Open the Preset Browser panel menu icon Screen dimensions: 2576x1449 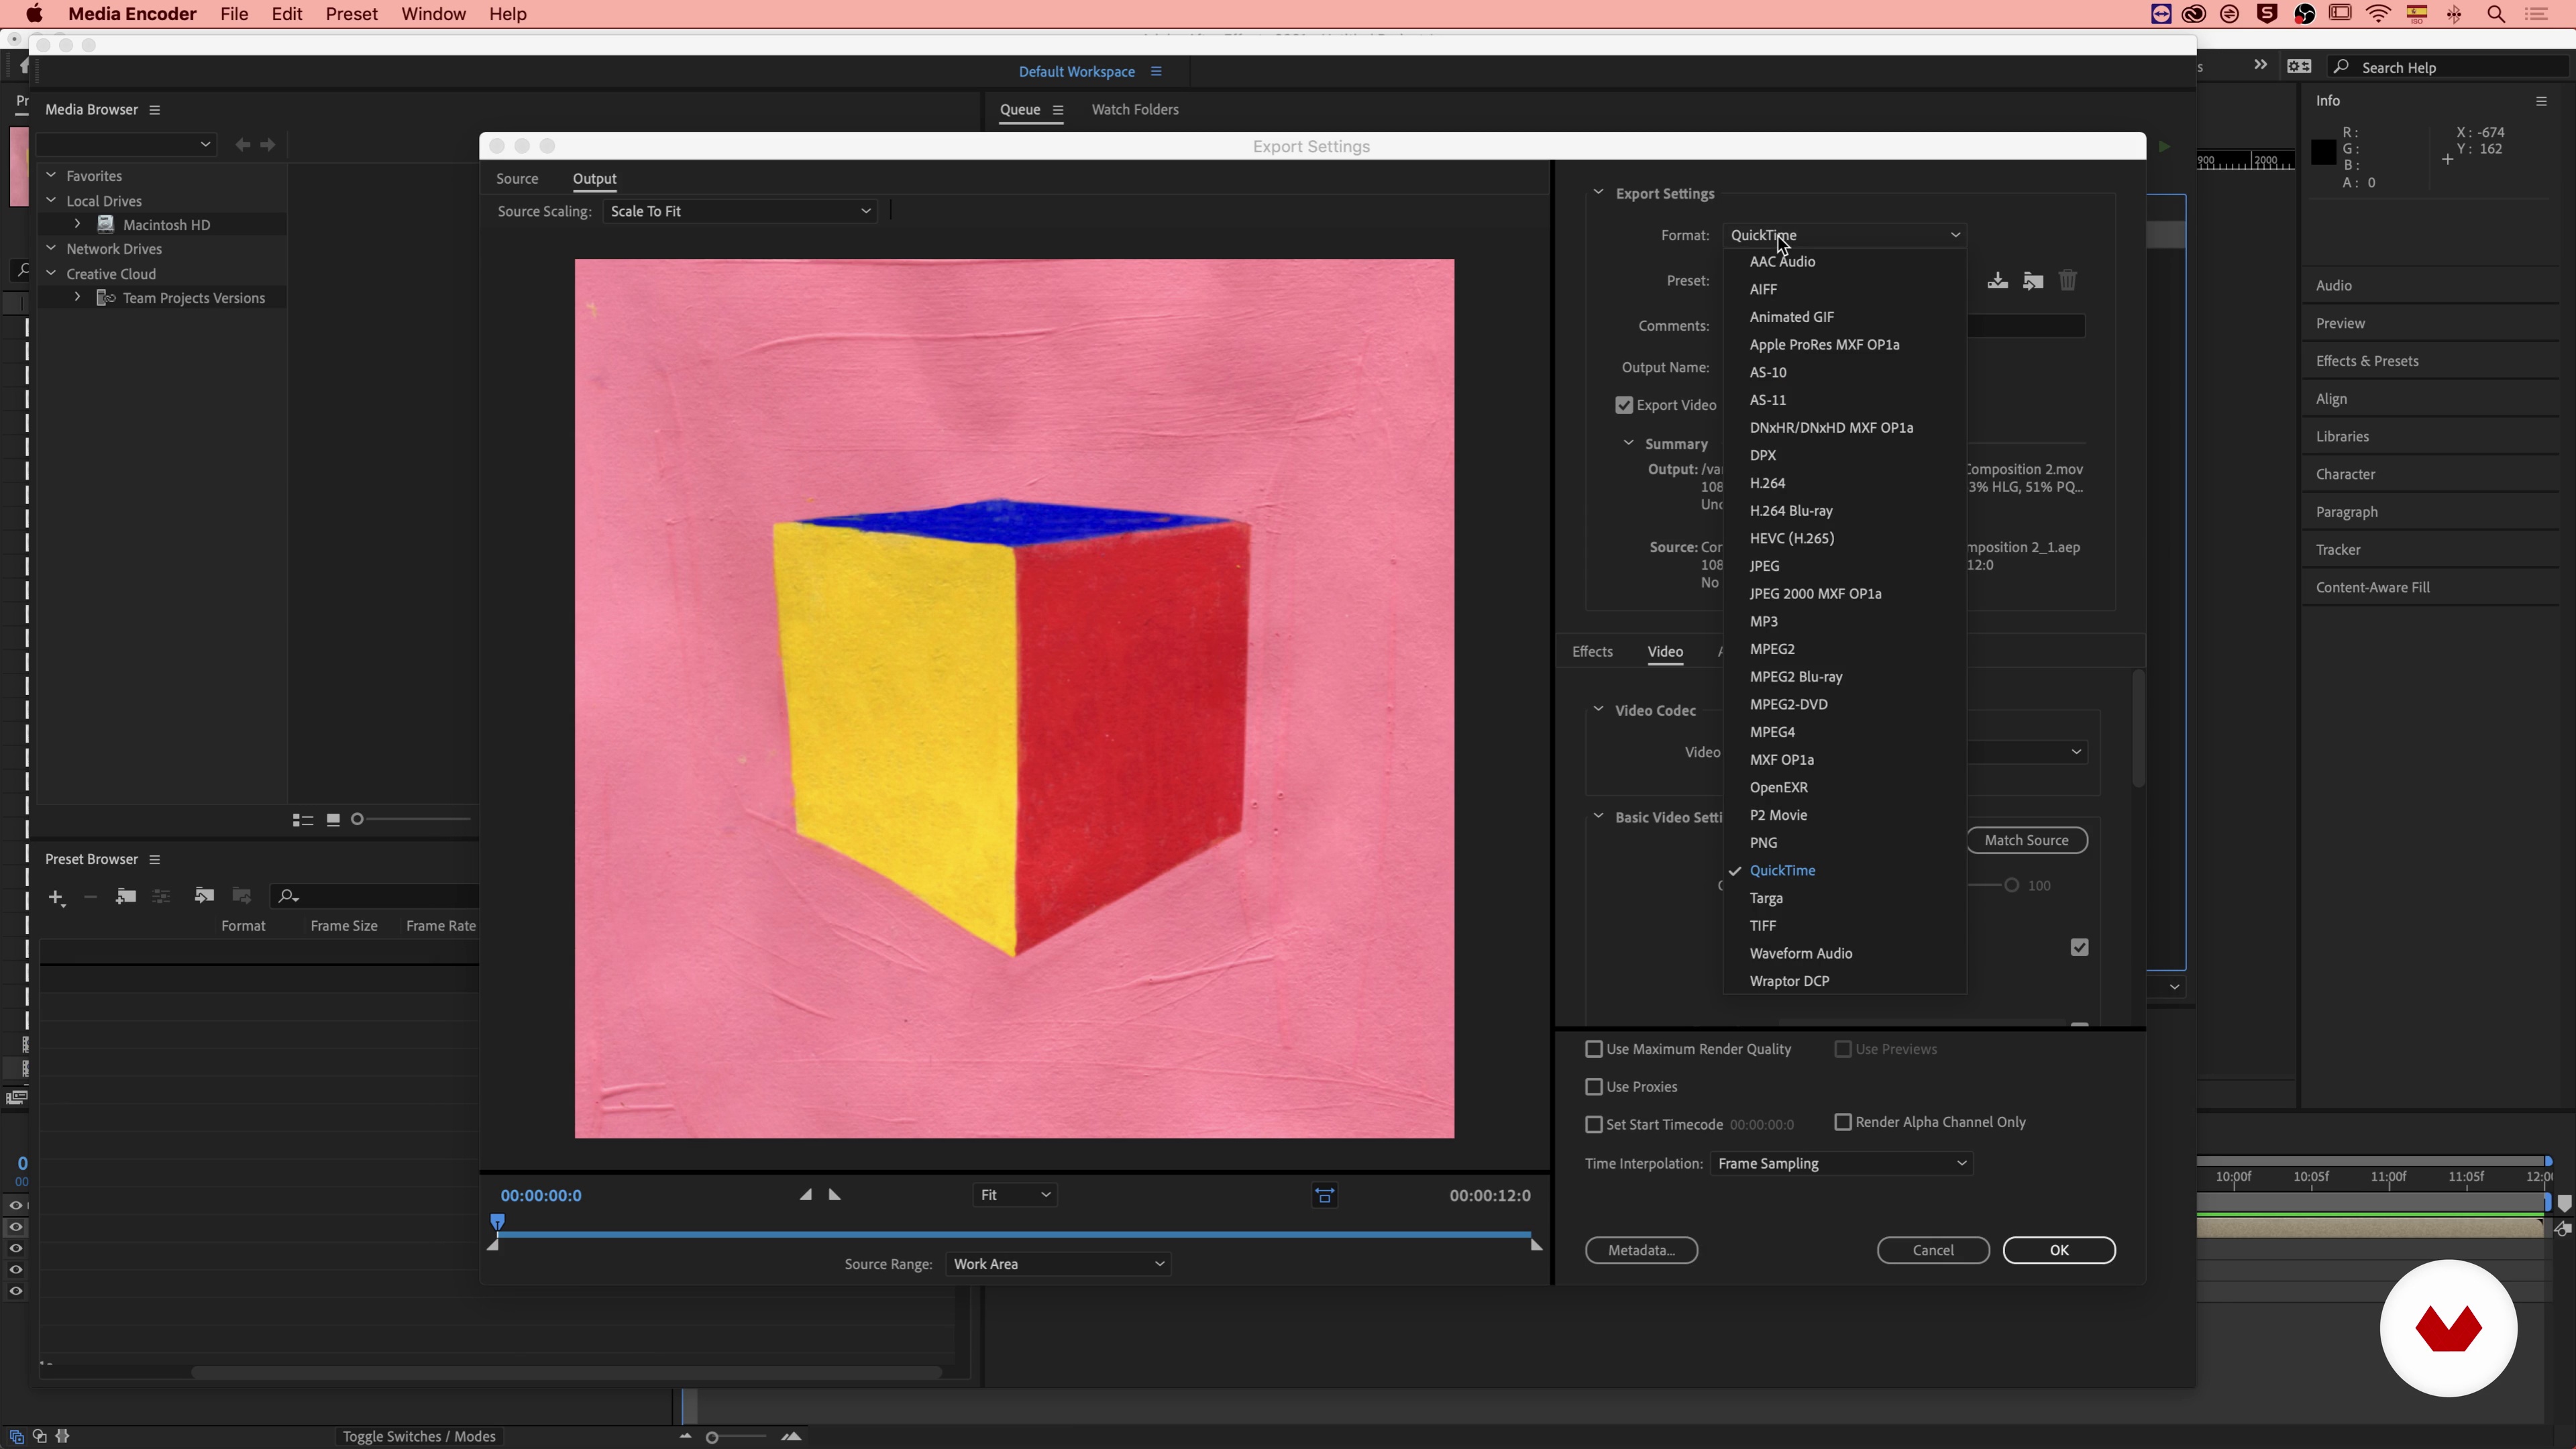tap(154, 860)
